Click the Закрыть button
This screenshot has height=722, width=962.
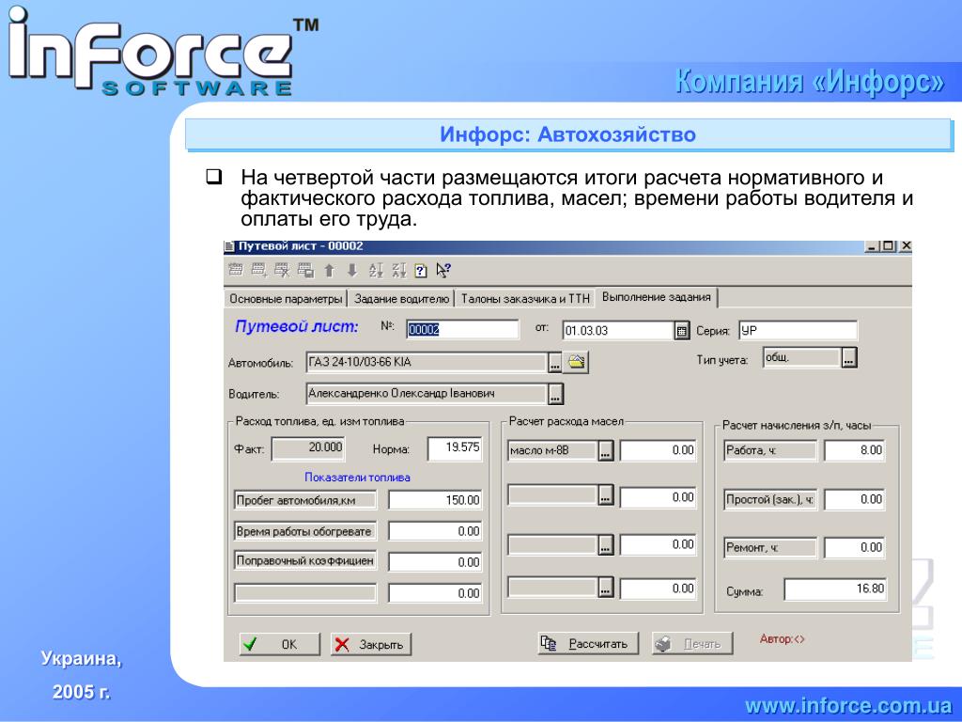pos(370,644)
